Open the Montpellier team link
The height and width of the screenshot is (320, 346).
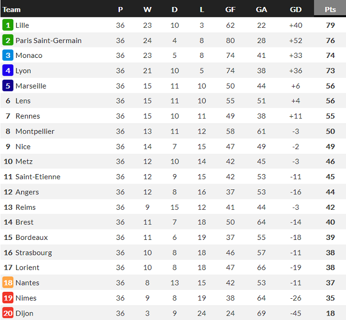(35, 132)
